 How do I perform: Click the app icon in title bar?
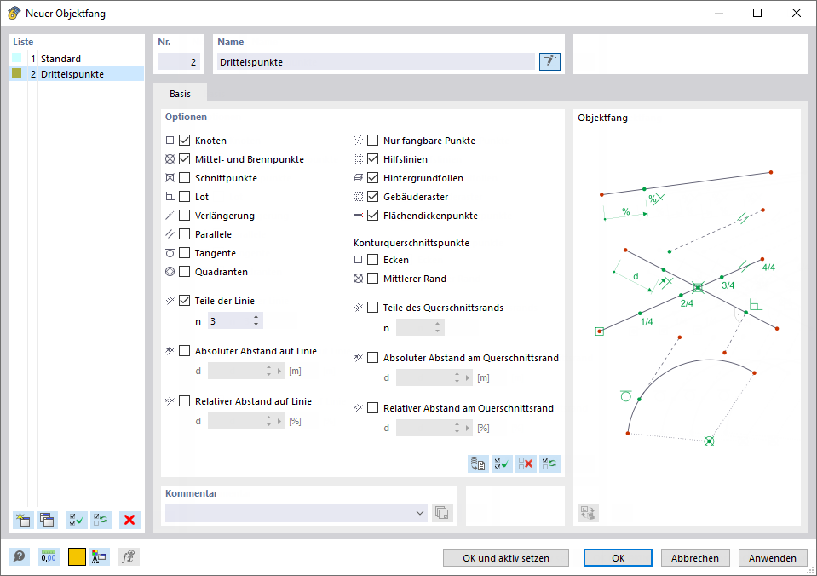pyautogui.click(x=14, y=13)
